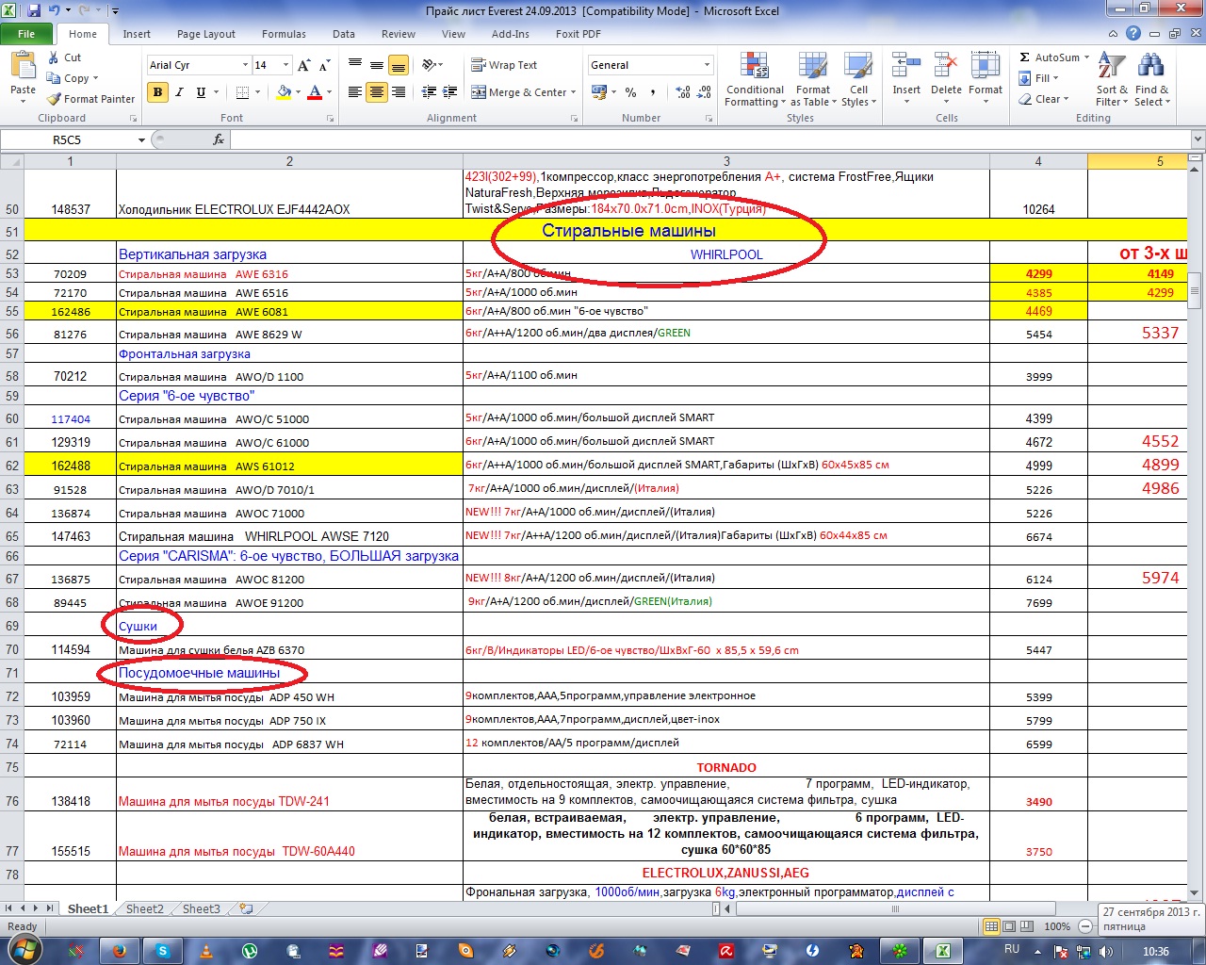Click the Format cells icon
Screen dimensions: 1206x965
click(x=986, y=66)
